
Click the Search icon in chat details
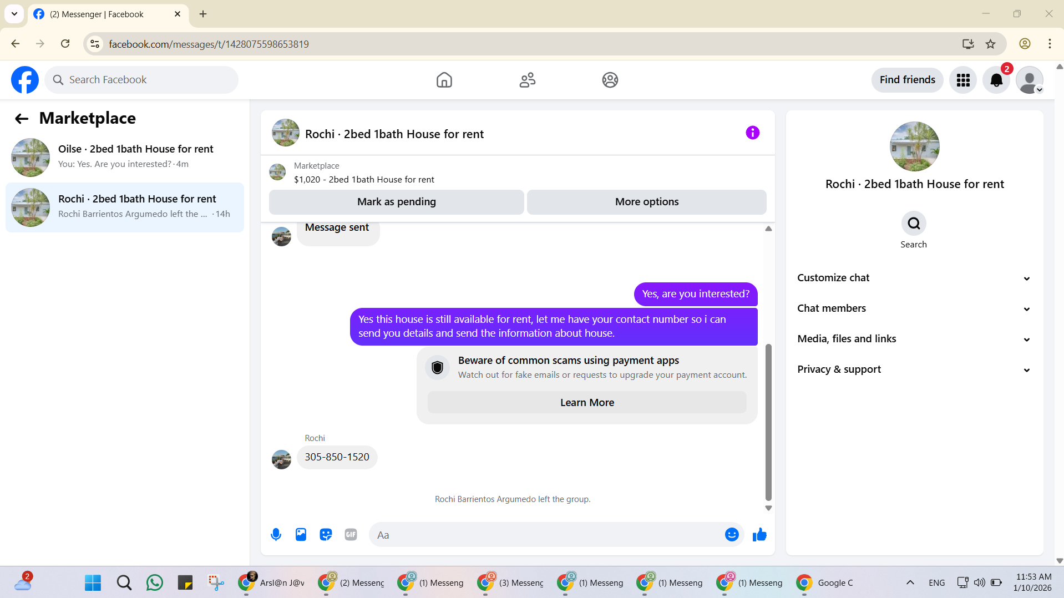pos(914,224)
